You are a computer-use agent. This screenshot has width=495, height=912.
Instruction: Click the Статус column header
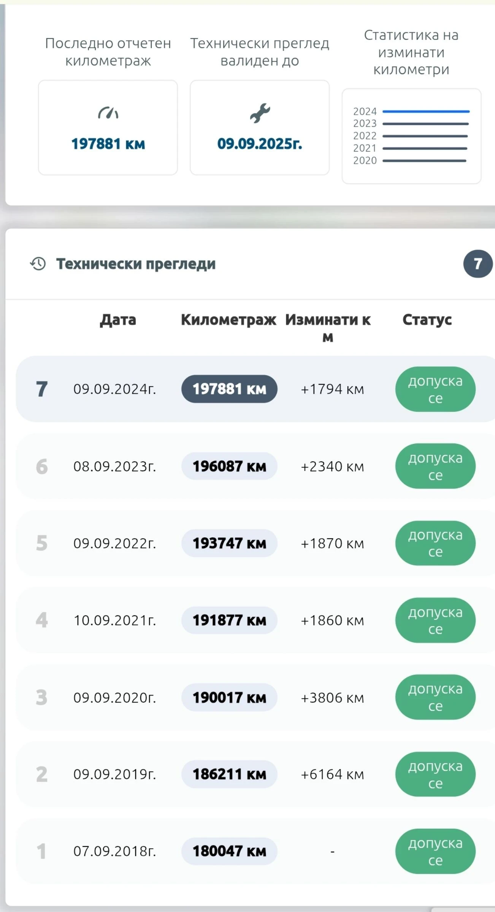[x=427, y=320]
